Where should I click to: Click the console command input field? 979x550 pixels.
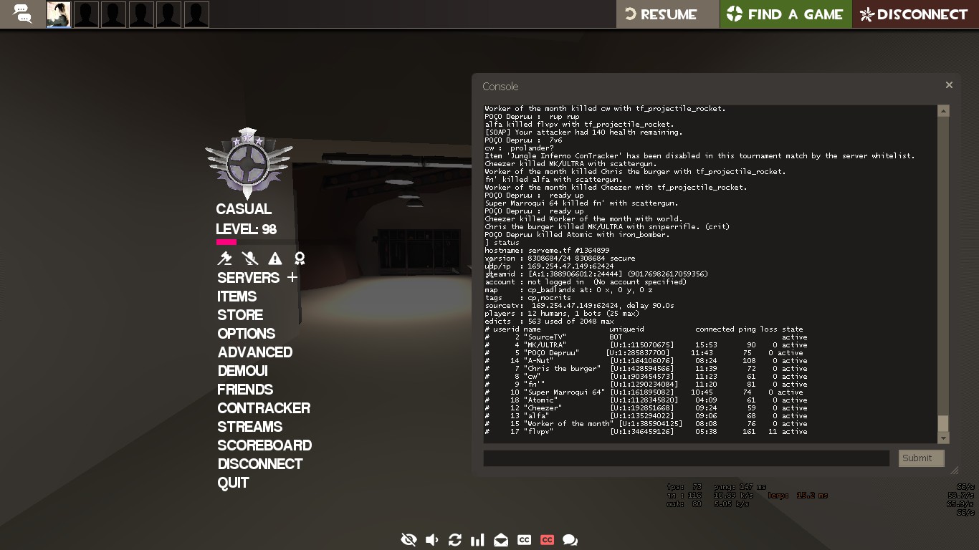pos(686,458)
